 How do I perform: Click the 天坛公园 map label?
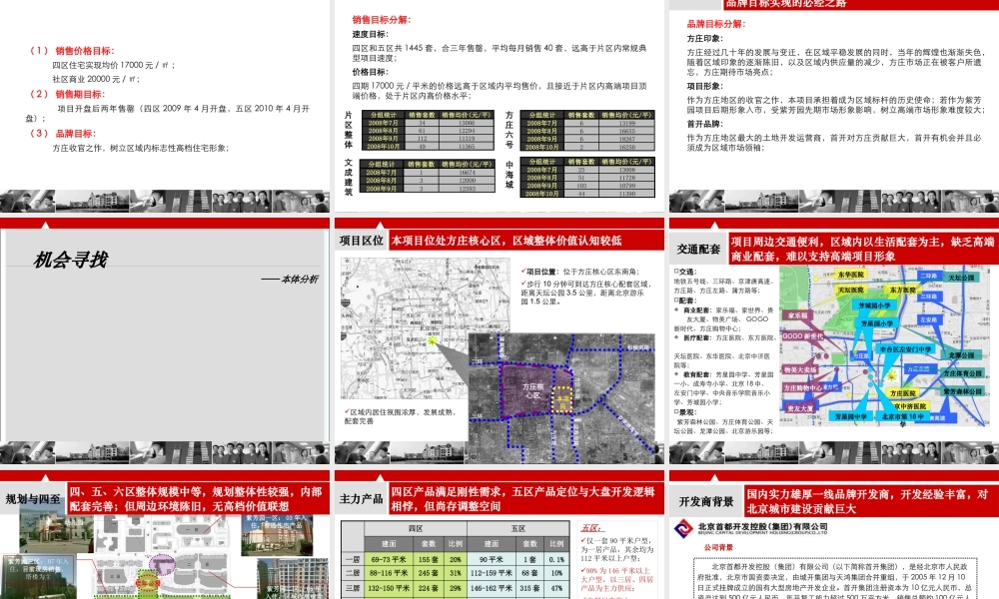click(x=961, y=279)
